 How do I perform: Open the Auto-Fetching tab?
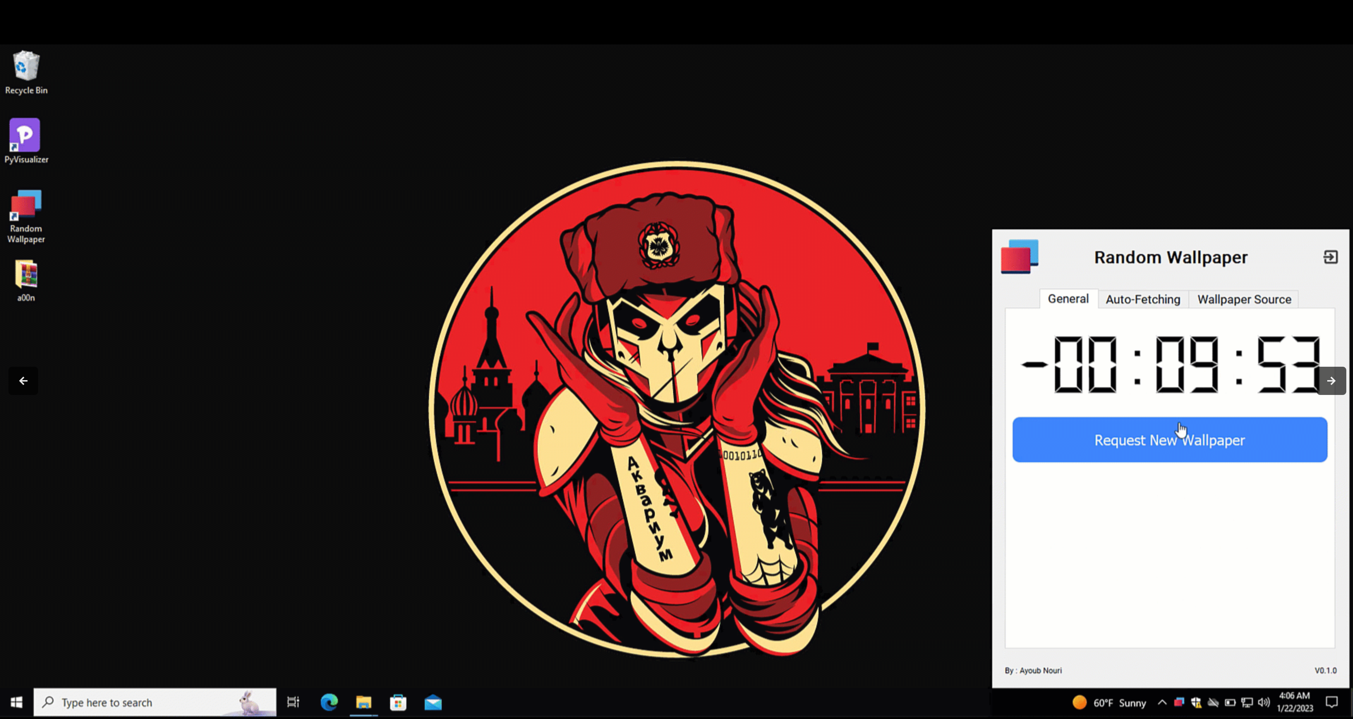pos(1143,299)
